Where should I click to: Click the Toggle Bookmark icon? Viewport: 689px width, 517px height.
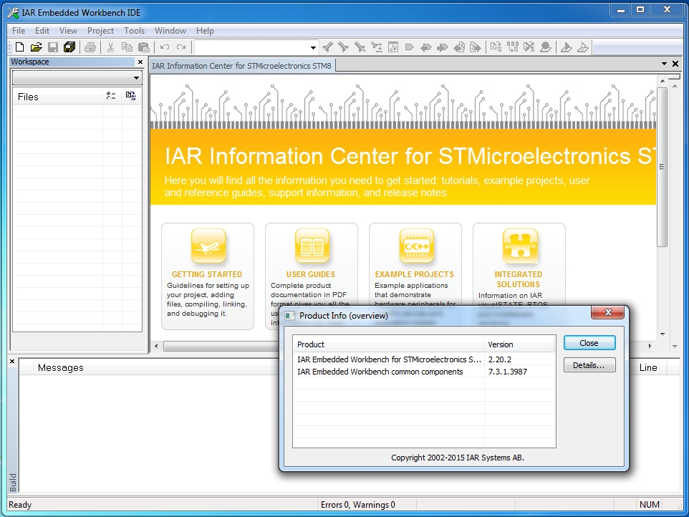[410, 47]
